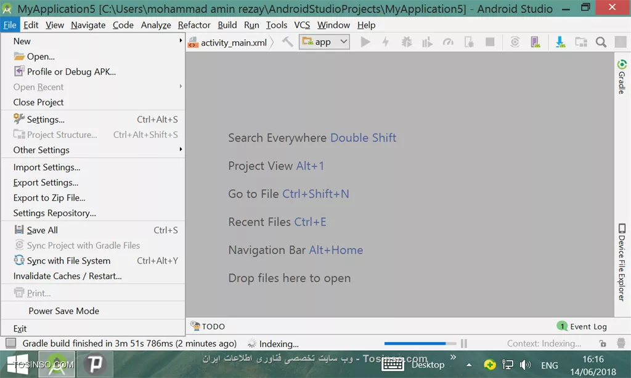Click Save All
The image size is (631, 378).
pyautogui.click(x=93, y=230)
